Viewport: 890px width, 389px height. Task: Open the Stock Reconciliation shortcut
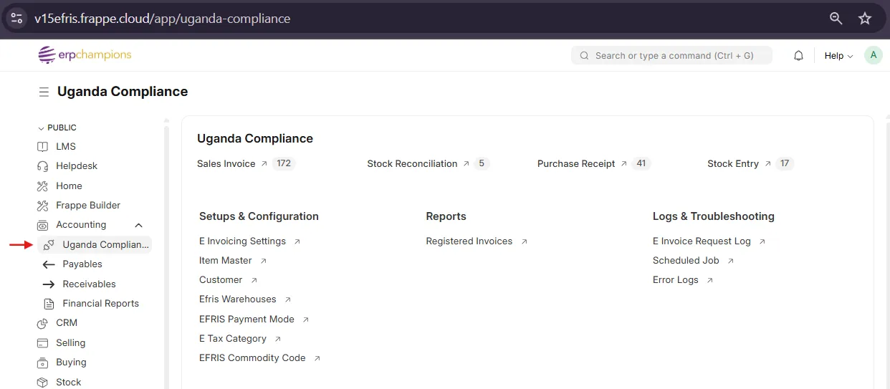[x=412, y=164]
